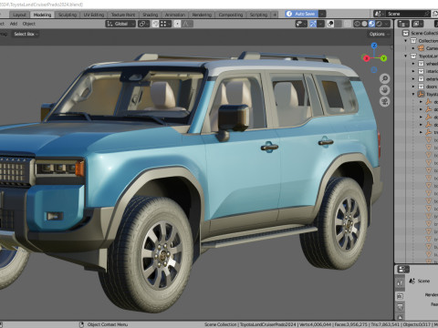Click the zoom view magnifier icon

pos(385,78)
